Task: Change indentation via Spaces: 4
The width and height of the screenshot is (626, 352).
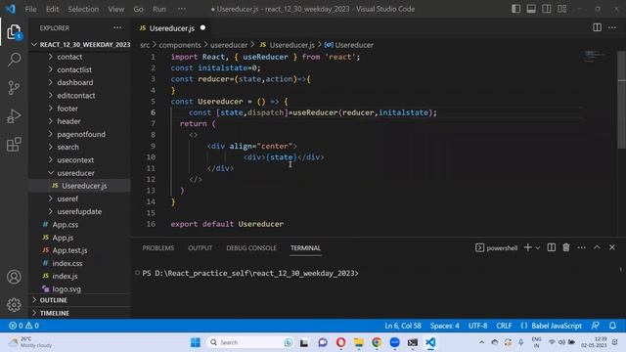Action: 444,326
